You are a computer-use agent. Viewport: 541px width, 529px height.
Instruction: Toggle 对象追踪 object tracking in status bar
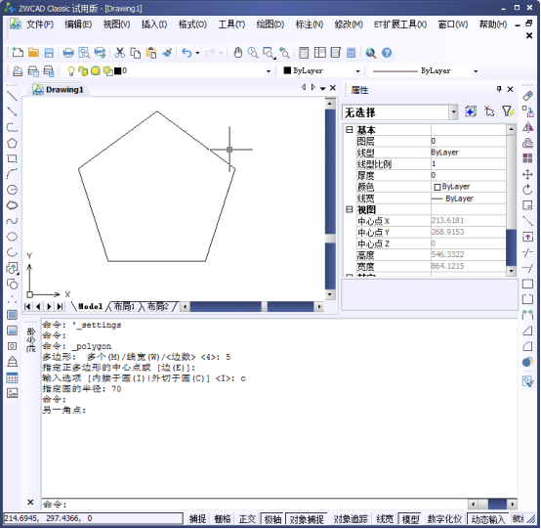[x=351, y=519]
